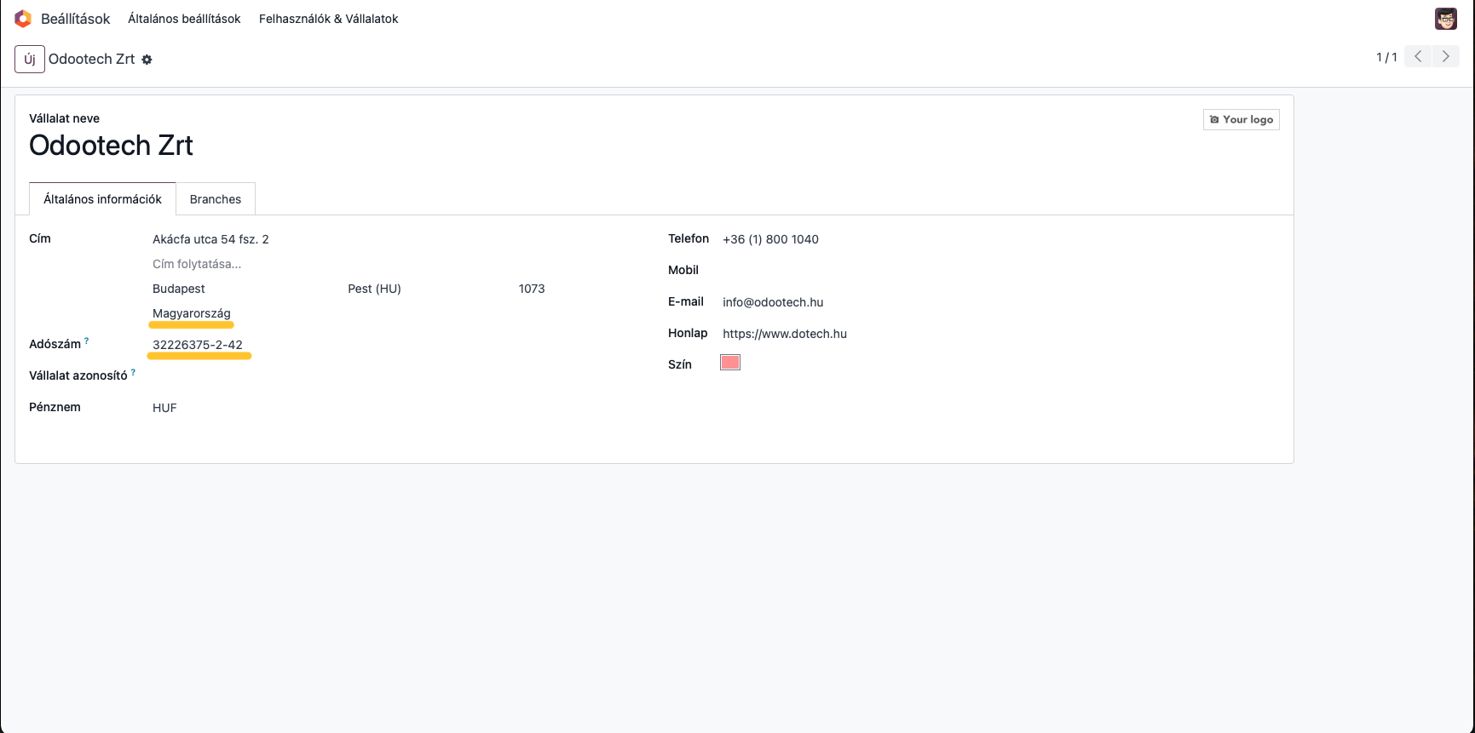Open Felhasználók & Vállalatok menu
This screenshot has width=1475, height=733.
[x=328, y=19]
